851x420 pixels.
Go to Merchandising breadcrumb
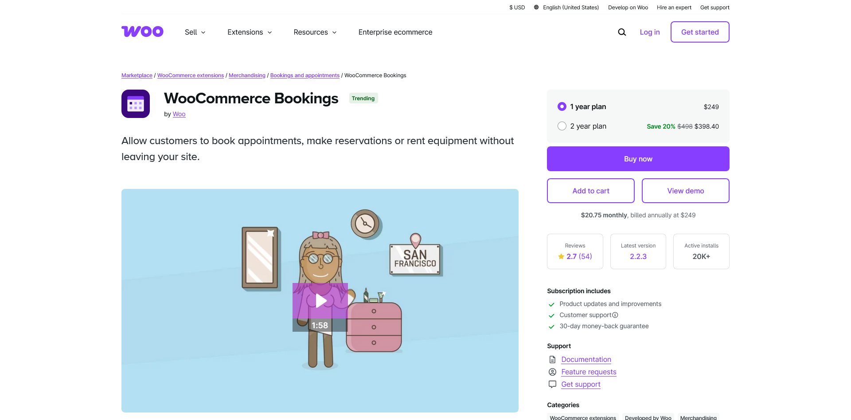247,75
